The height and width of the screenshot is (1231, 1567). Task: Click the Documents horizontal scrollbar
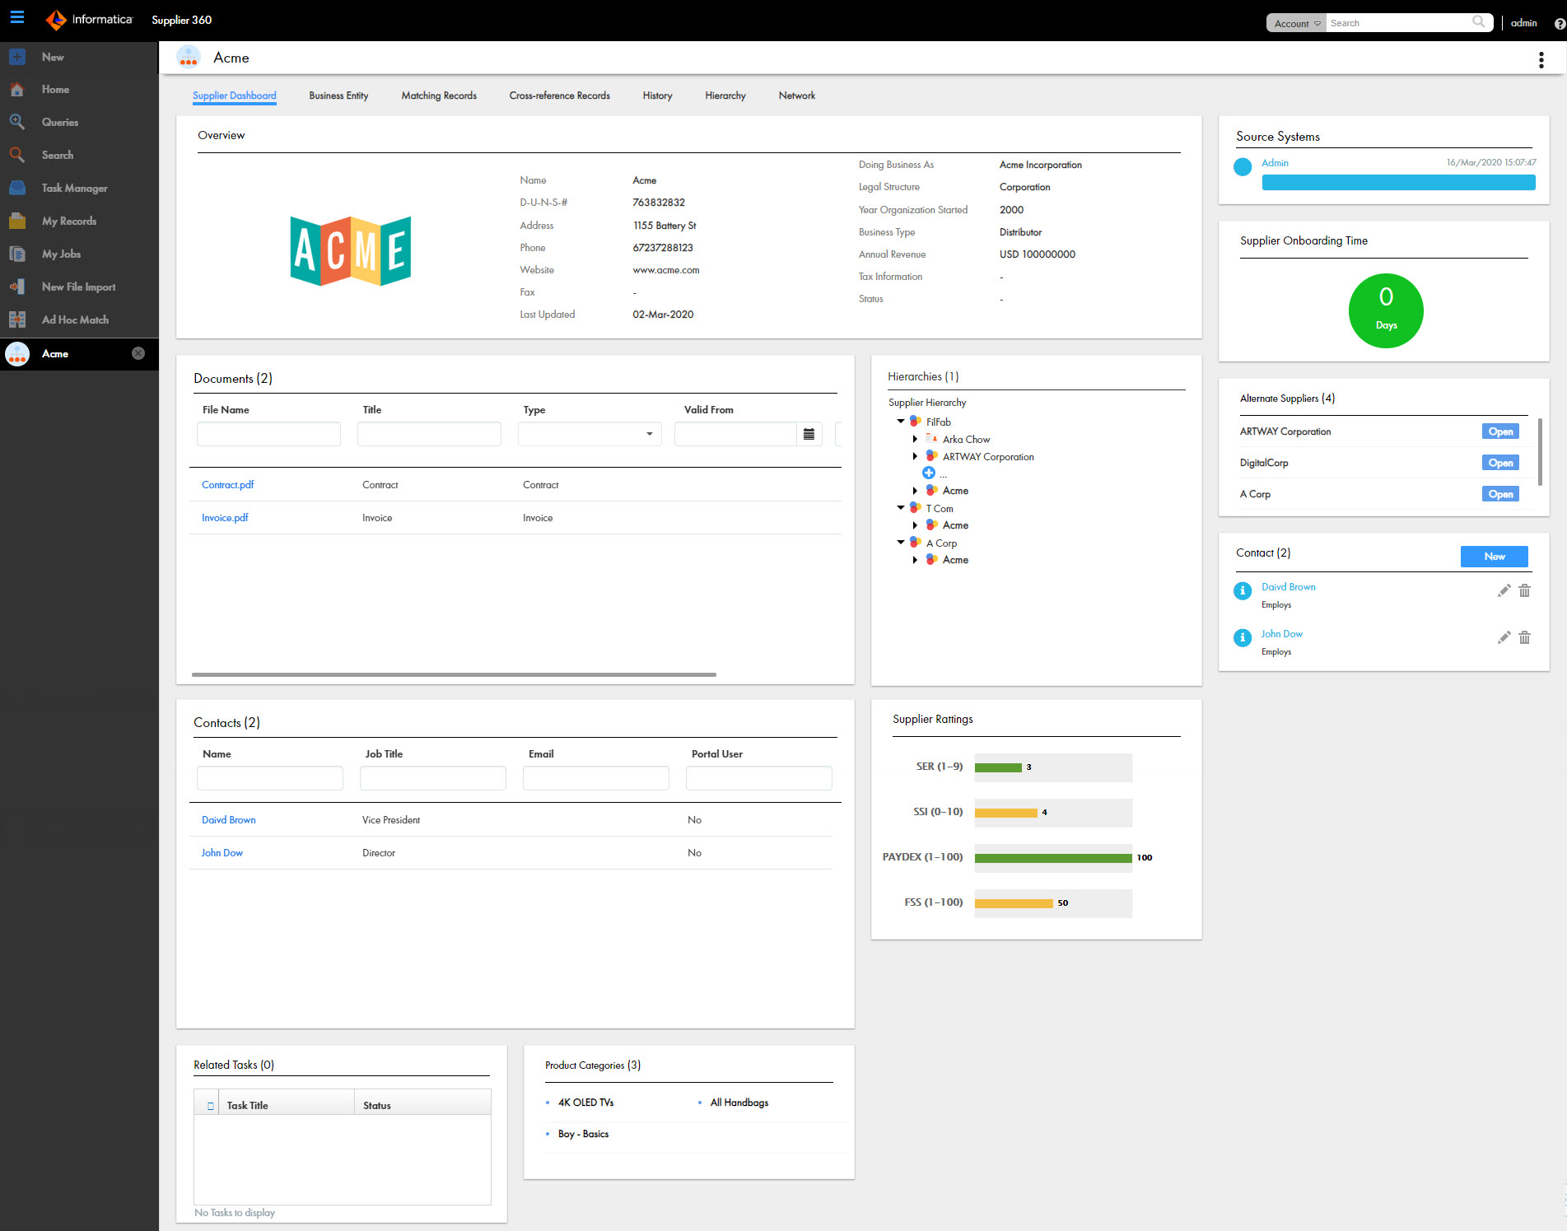454,674
